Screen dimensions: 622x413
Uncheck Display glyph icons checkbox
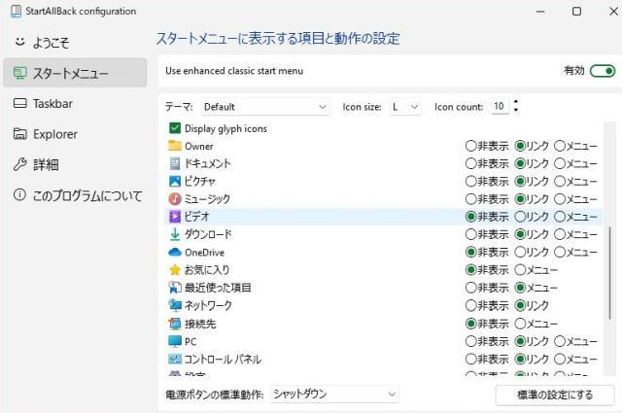(x=175, y=128)
